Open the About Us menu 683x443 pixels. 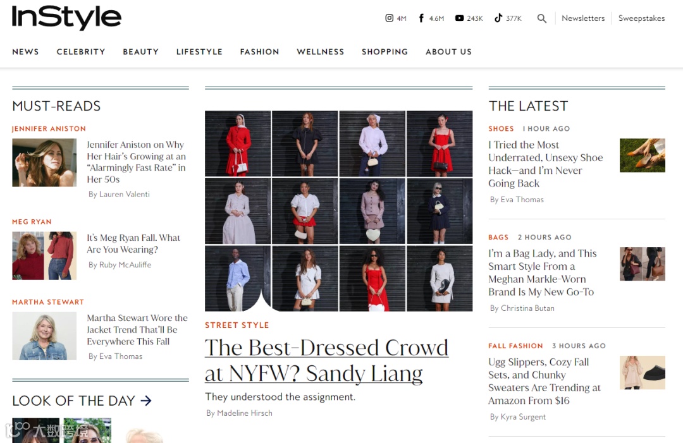click(448, 52)
